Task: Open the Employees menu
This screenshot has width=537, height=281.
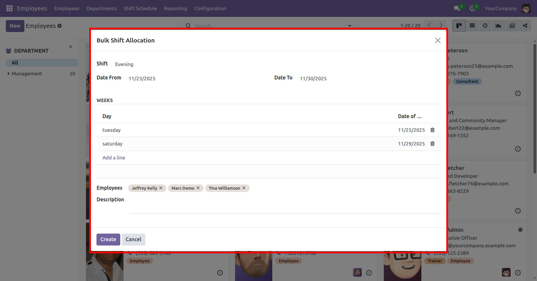Action: click(67, 8)
